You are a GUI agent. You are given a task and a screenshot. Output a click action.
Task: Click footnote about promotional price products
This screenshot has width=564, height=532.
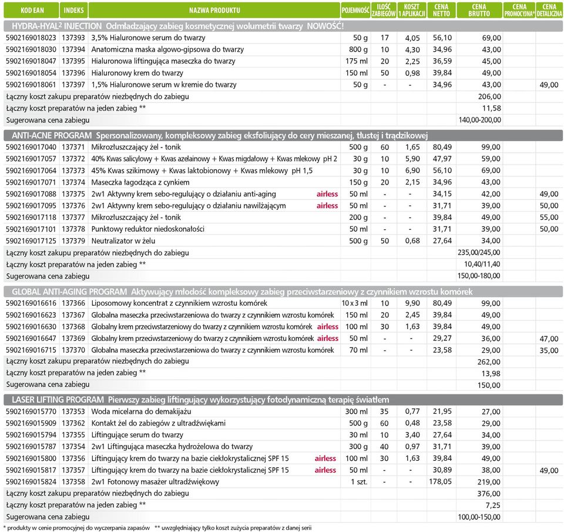click(76, 528)
